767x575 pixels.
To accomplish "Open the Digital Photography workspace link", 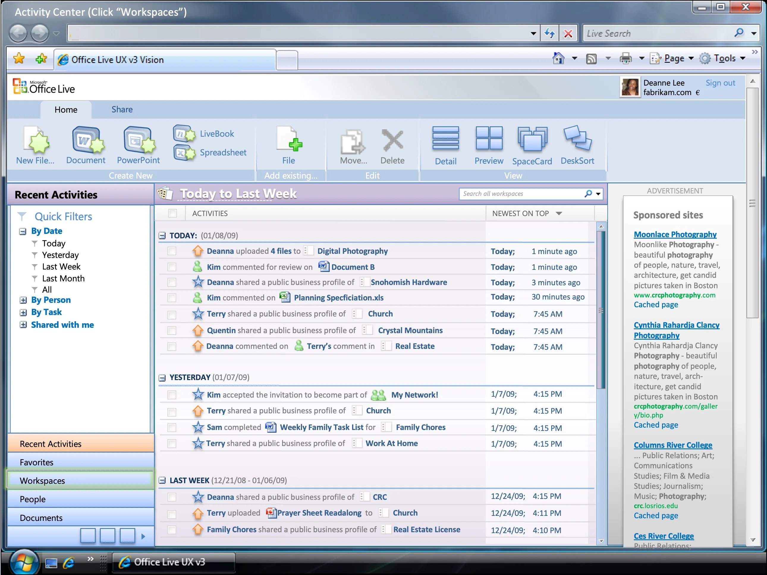I will [x=352, y=251].
